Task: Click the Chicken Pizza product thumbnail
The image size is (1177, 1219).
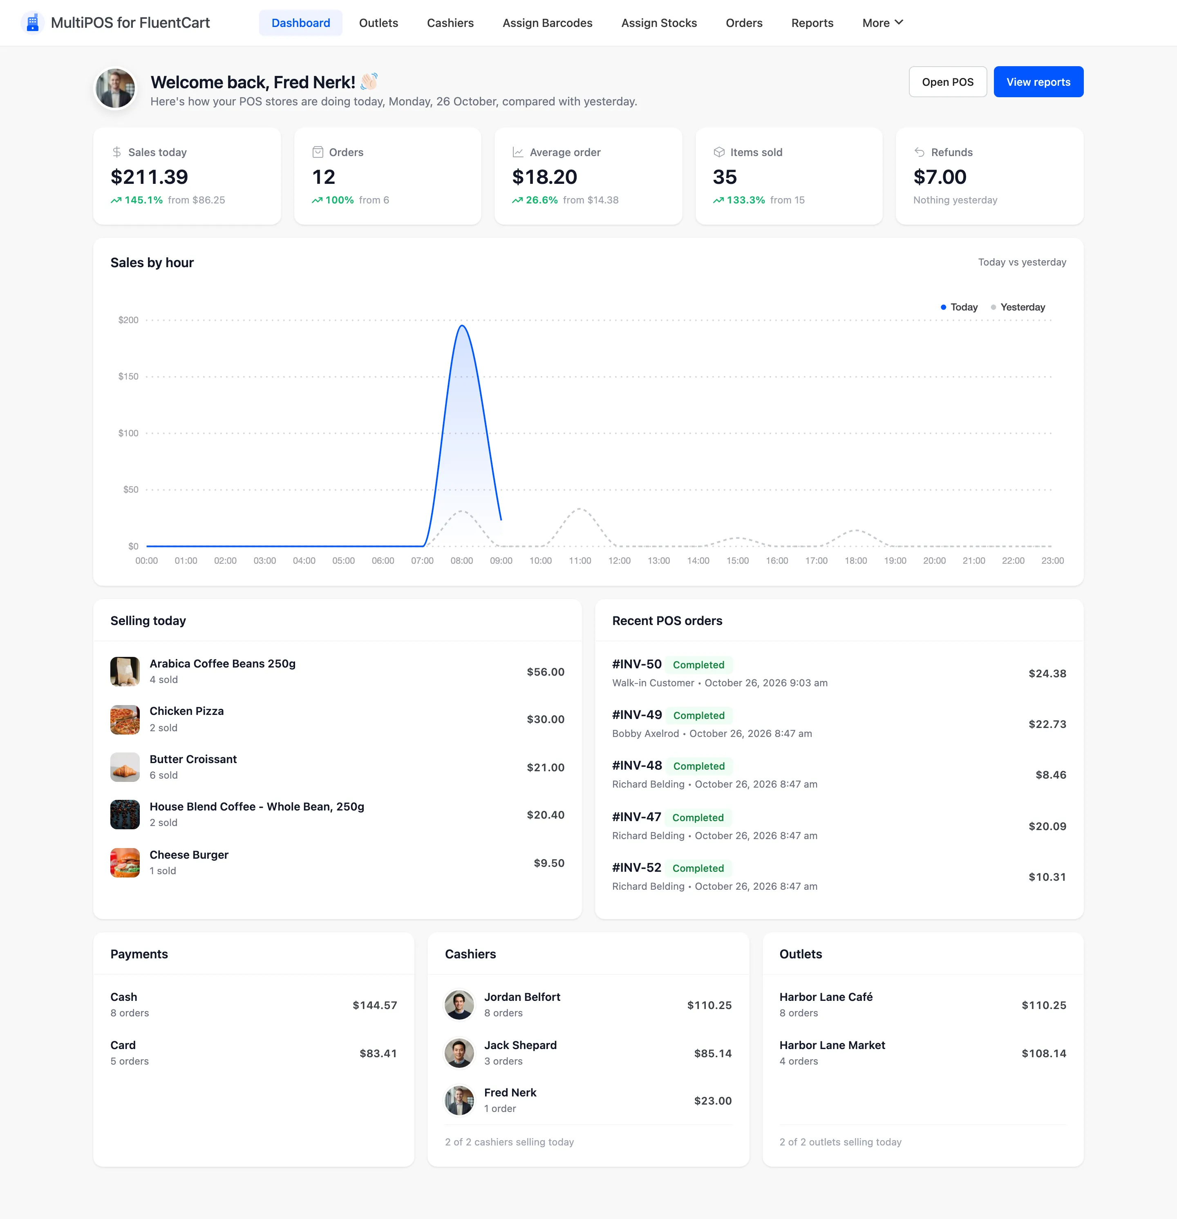Action: click(x=125, y=719)
